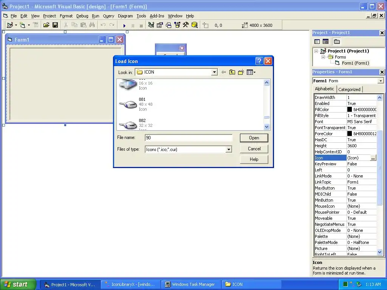The image size is (387, 290).
Task: Open the Menu Editor toolbar icon
Action: tap(36, 25)
